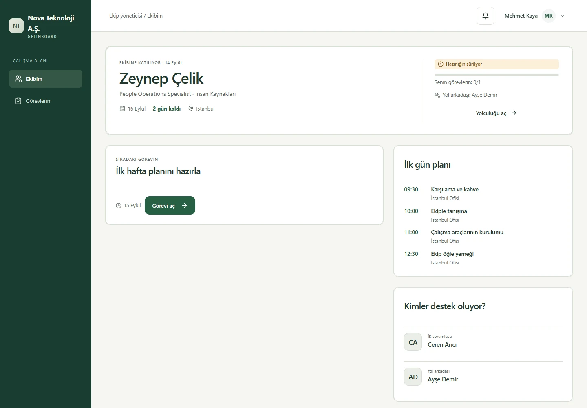Click the AD avatar for Ayşe Demir
Viewport: 587px width, 408px height.
coord(413,377)
